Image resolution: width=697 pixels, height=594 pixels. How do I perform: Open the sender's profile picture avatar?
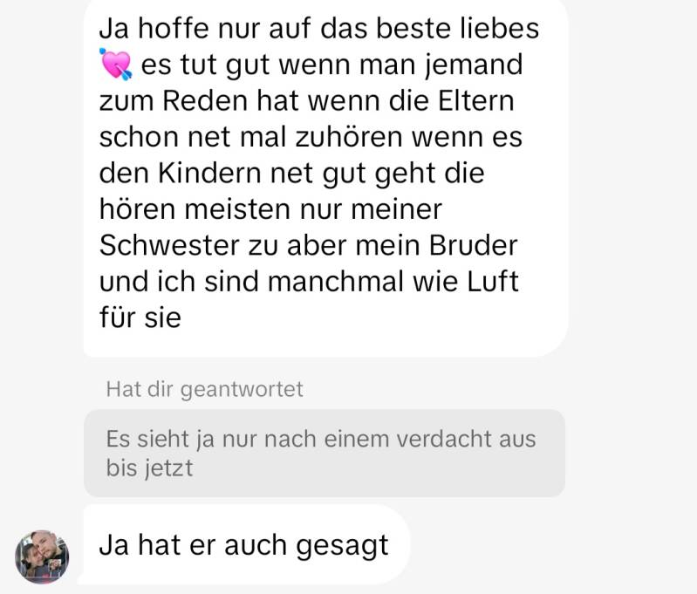[x=42, y=556]
